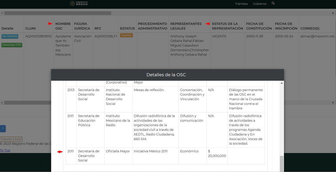Click the CLUNI value AQY0011280901C

coord(39,36)
